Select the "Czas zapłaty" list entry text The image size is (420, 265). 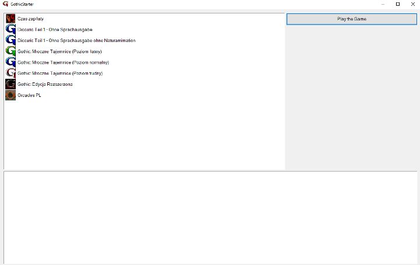tap(31, 19)
